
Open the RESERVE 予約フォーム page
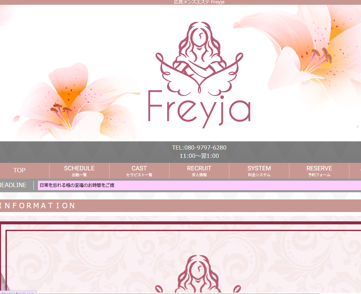[x=319, y=171]
